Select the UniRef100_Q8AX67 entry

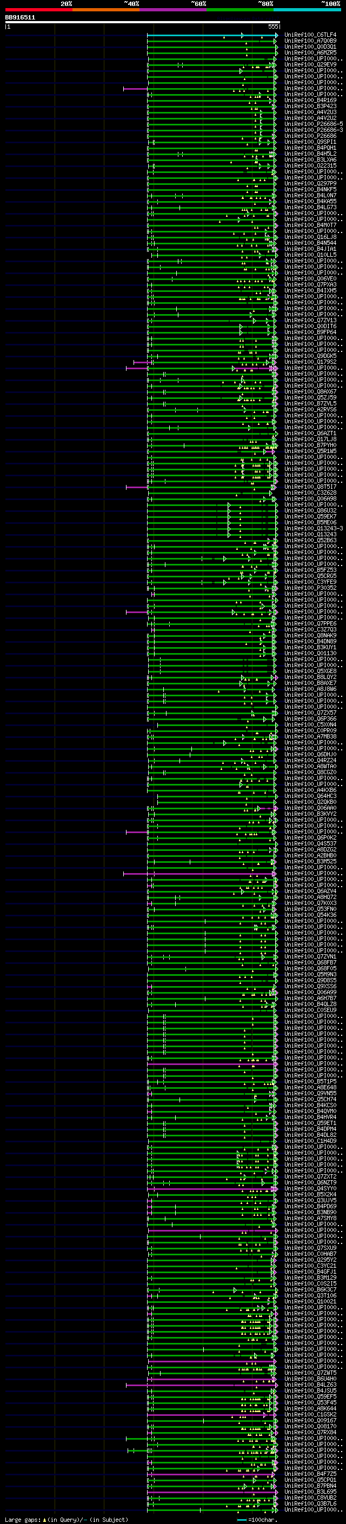310,392
